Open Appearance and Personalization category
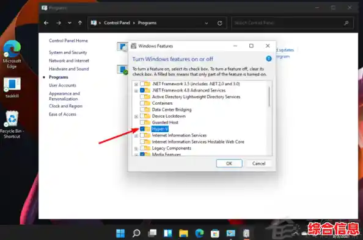The width and height of the screenshot is (363, 240). click(64, 96)
